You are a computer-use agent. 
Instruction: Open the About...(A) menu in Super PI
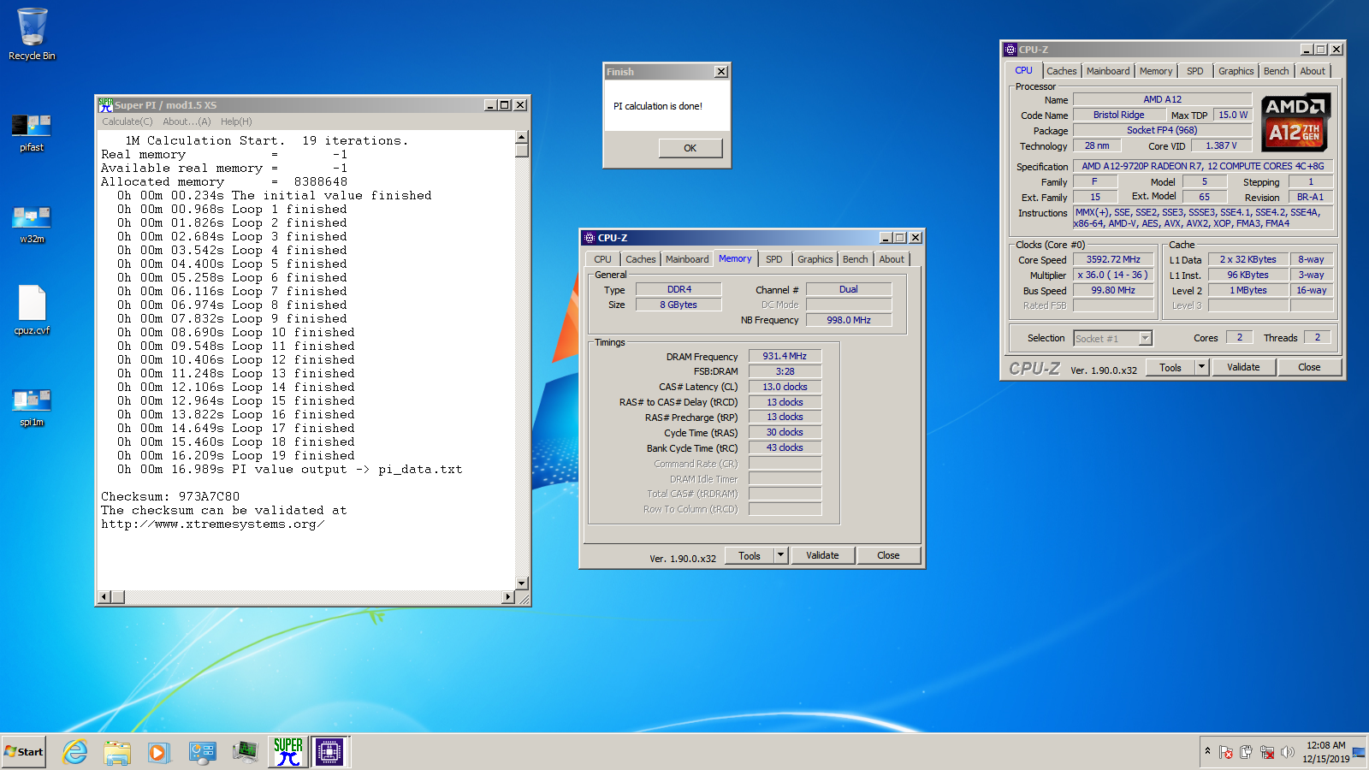187,121
